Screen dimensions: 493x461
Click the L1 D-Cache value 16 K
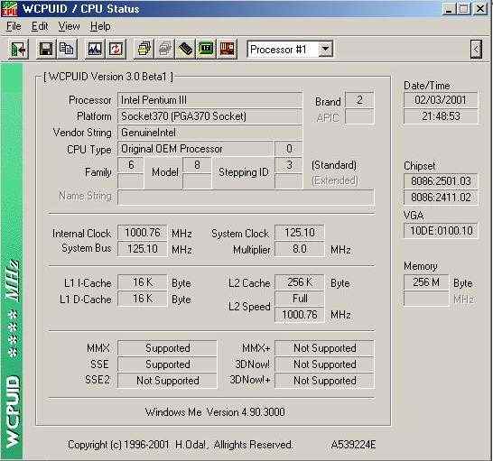143,299
